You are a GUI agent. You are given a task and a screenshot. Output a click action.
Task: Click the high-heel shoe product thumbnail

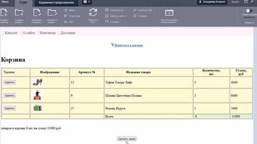pyautogui.click(x=37, y=82)
